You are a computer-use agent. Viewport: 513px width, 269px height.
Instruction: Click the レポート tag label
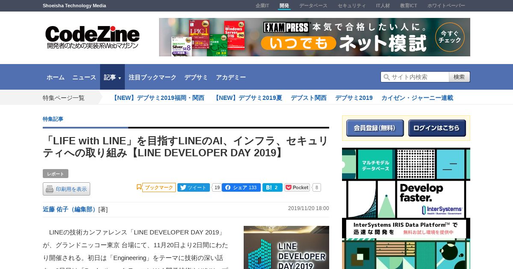tap(56, 174)
